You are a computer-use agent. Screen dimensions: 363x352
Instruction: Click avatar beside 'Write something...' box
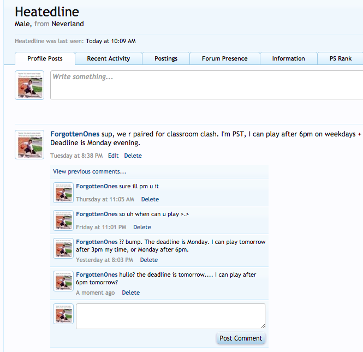tap(29, 85)
